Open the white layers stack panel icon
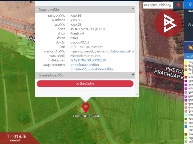The width and height of the screenshot is (193, 144). click(x=190, y=4)
